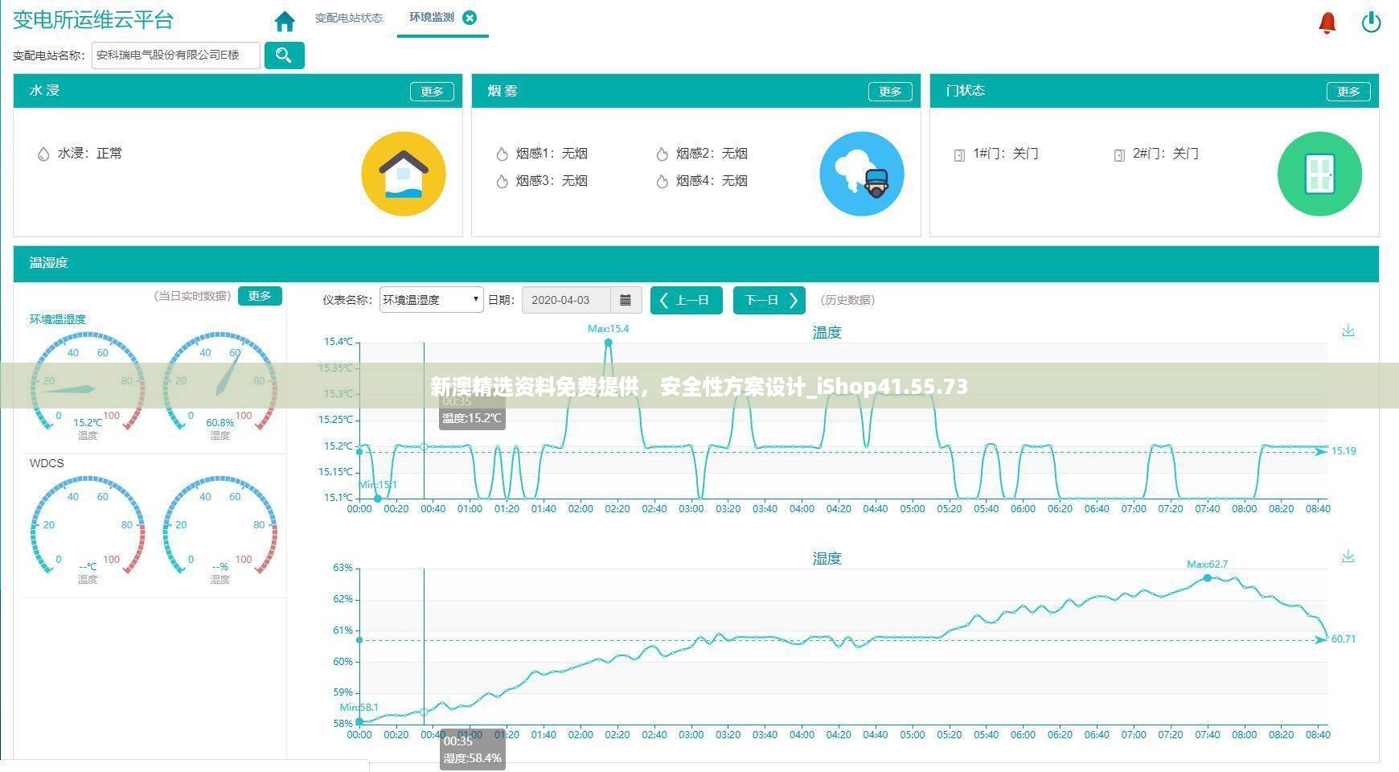Click the 变电所运维云平台 title

[93, 20]
